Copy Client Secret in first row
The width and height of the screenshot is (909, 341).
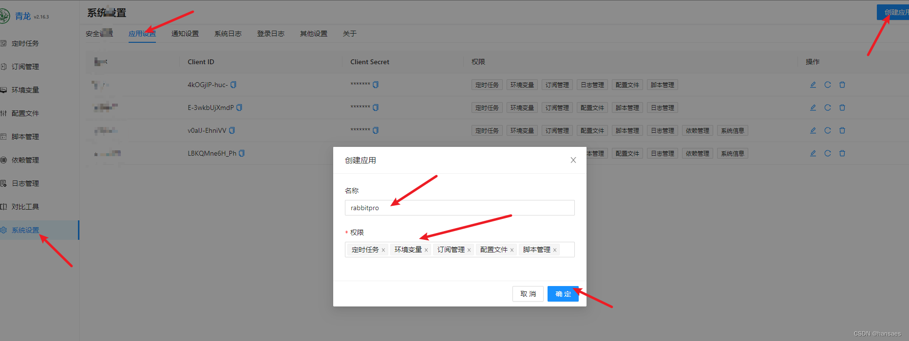(376, 85)
